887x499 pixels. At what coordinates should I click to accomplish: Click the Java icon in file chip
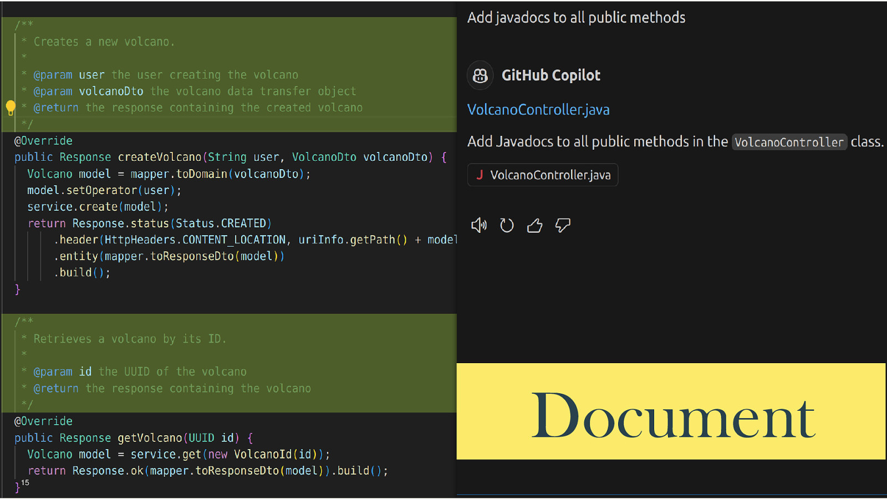[480, 175]
